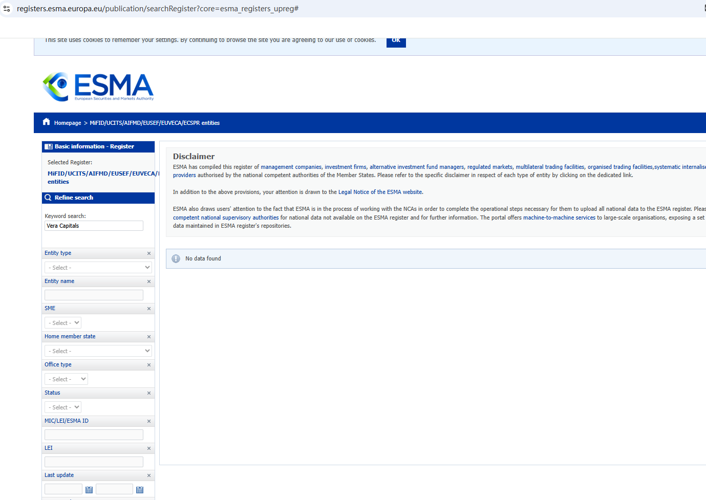
Task: Remove the Office type filter
Action: (x=149, y=365)
